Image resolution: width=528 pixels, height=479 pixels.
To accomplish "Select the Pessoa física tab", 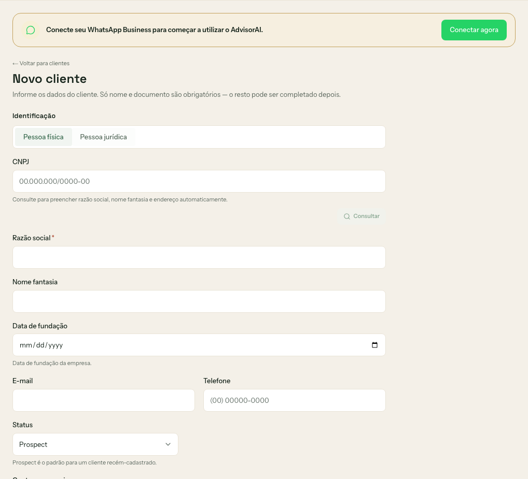I will [x=44, y=137].
